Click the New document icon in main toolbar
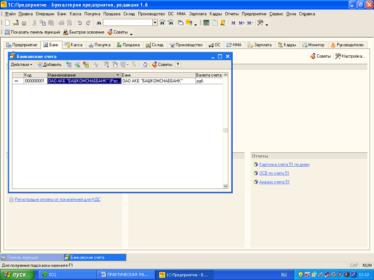The image size is (374, 280). 7,23
